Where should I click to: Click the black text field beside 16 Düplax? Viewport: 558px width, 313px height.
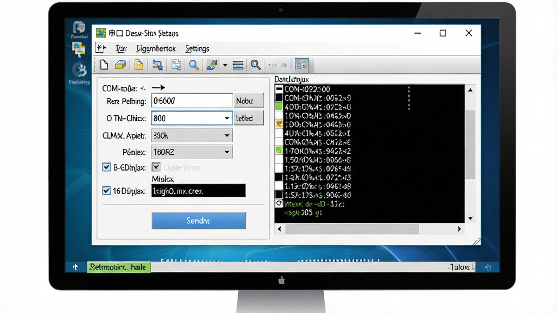[x=198, y=191]
